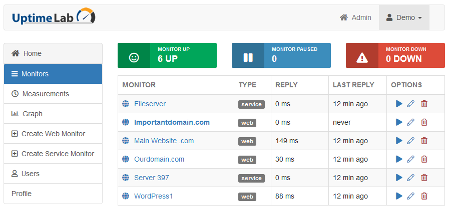The width and height of the screenshot is (450, 215).
Task: Click warning icon on Monitor Down tile
Action: 362,58
